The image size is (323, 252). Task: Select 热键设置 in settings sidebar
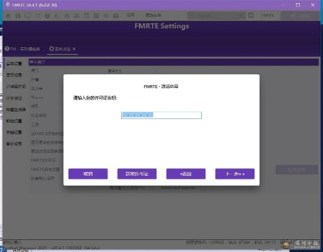coord(14,132)
